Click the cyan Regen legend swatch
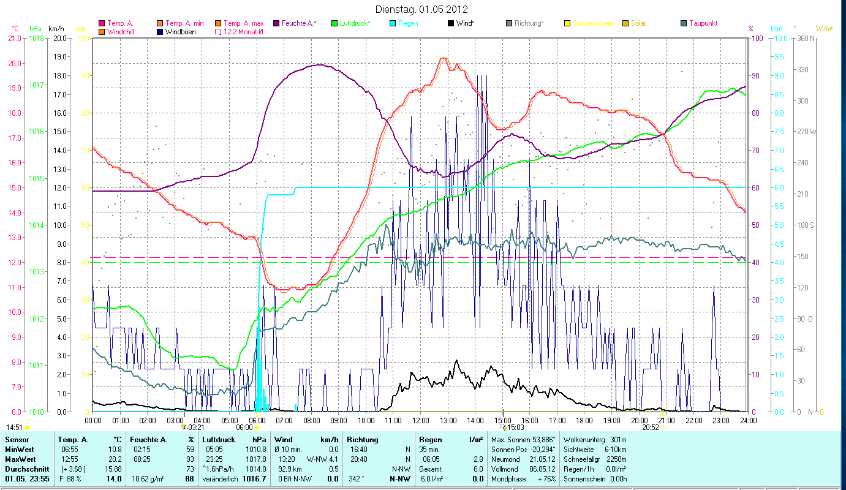This screenshot has height=490, width=846. point(393,23)
